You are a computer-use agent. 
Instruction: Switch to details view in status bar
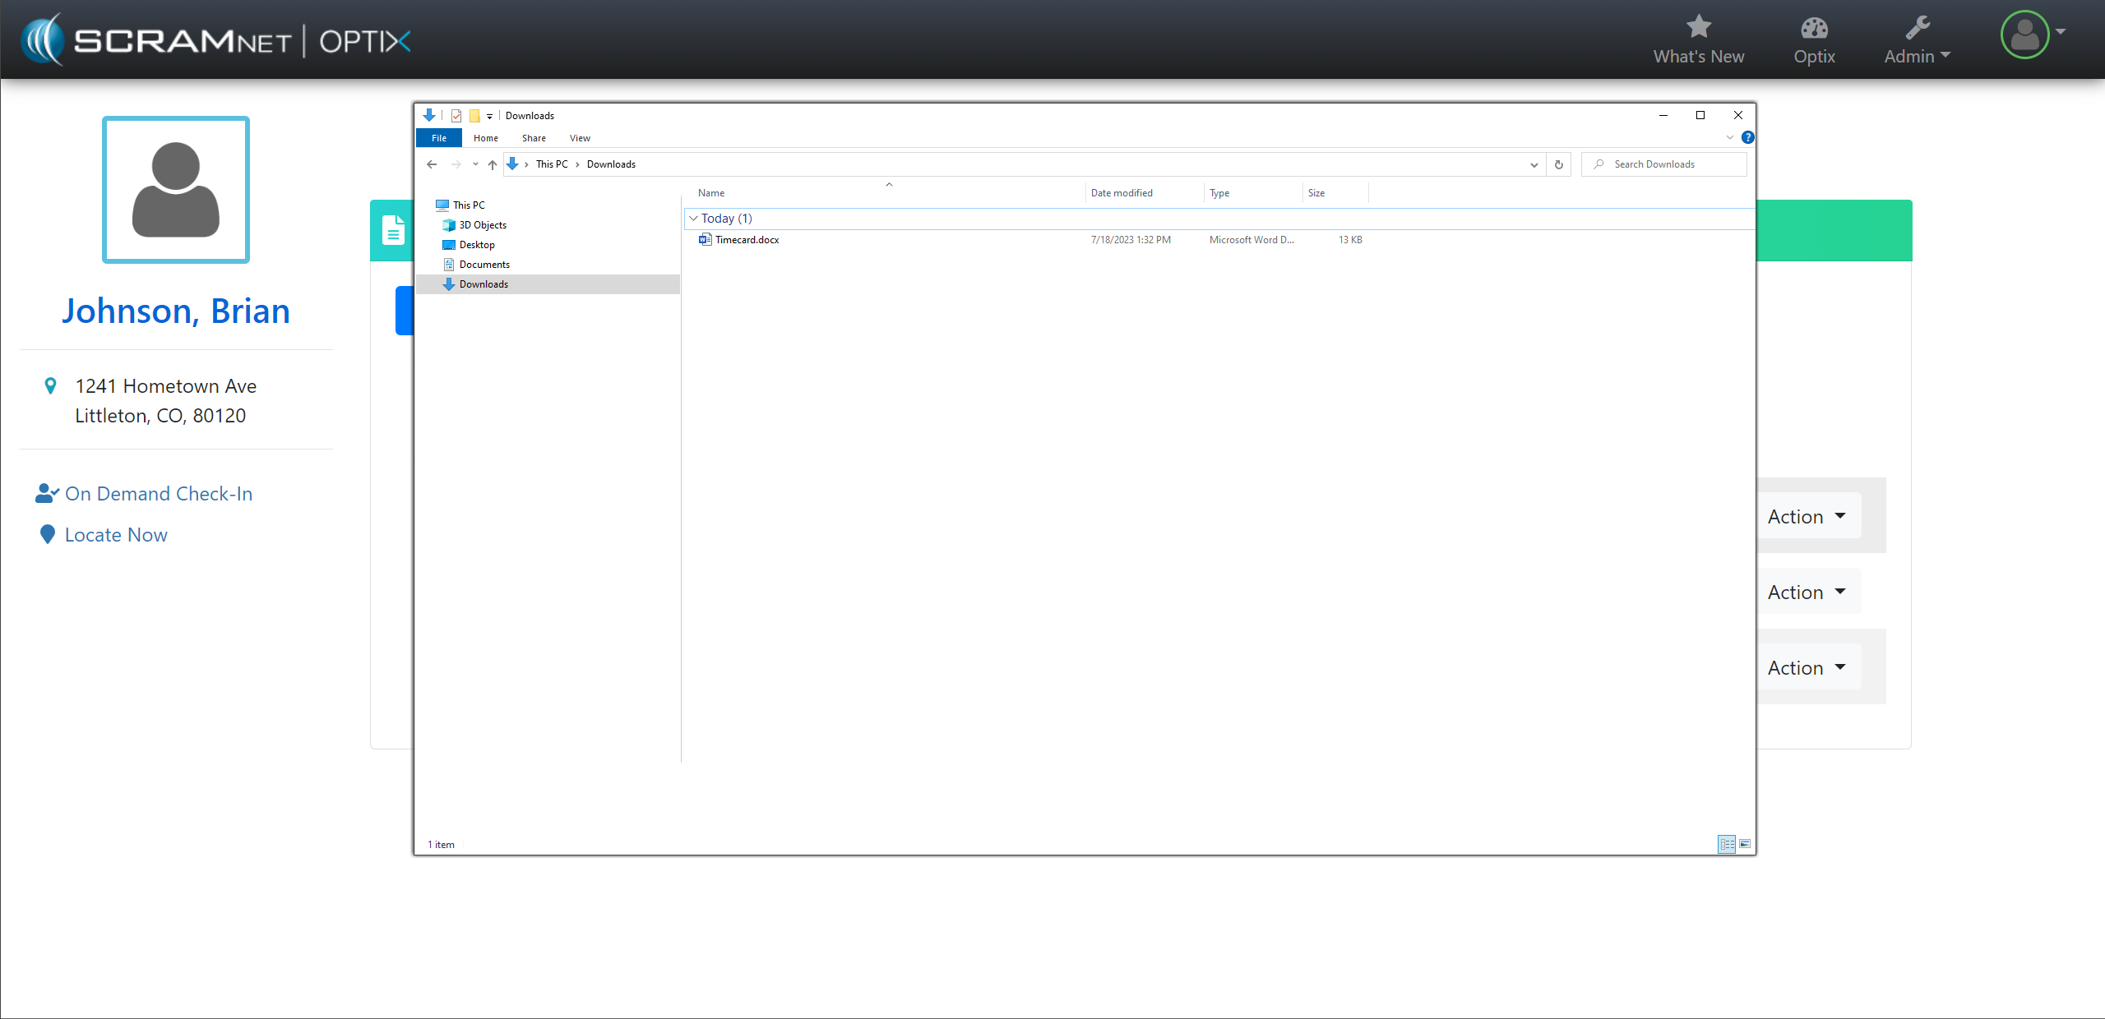[1726, 844]
